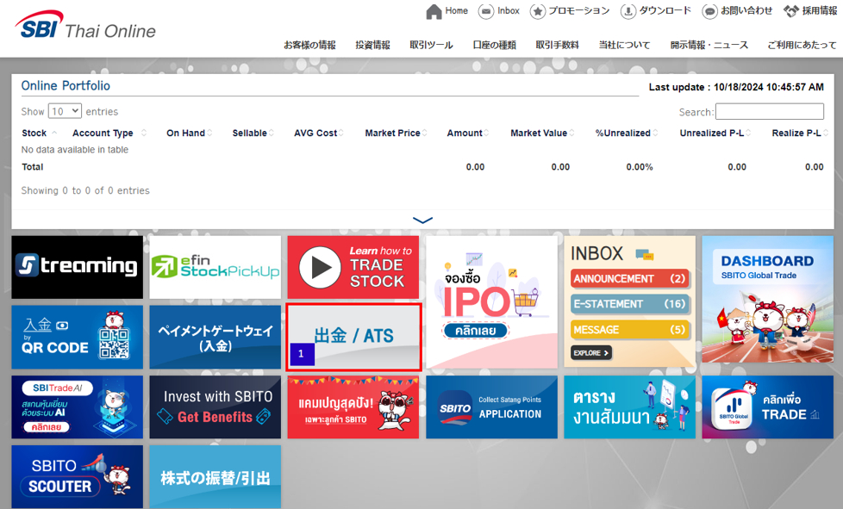The height and width of the screenshot is (509, 843).
Task: Click the No data available in table text
Action: [x=75, y=150]
